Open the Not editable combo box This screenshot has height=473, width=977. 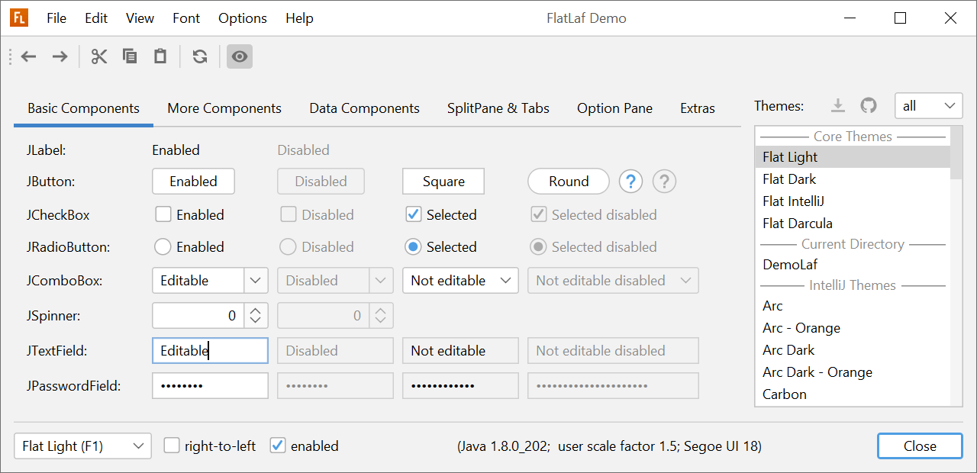pyautogui.click(x=460, y=281)
